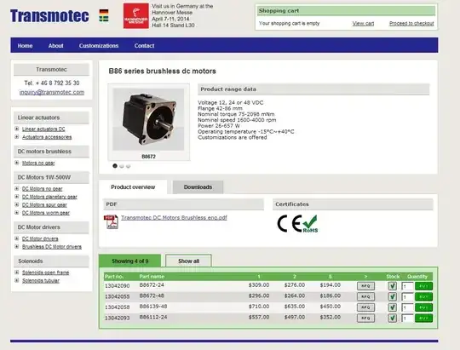Expand DC Motor drivers tree node
460x350 pixels.
click(x=17, y=238)
